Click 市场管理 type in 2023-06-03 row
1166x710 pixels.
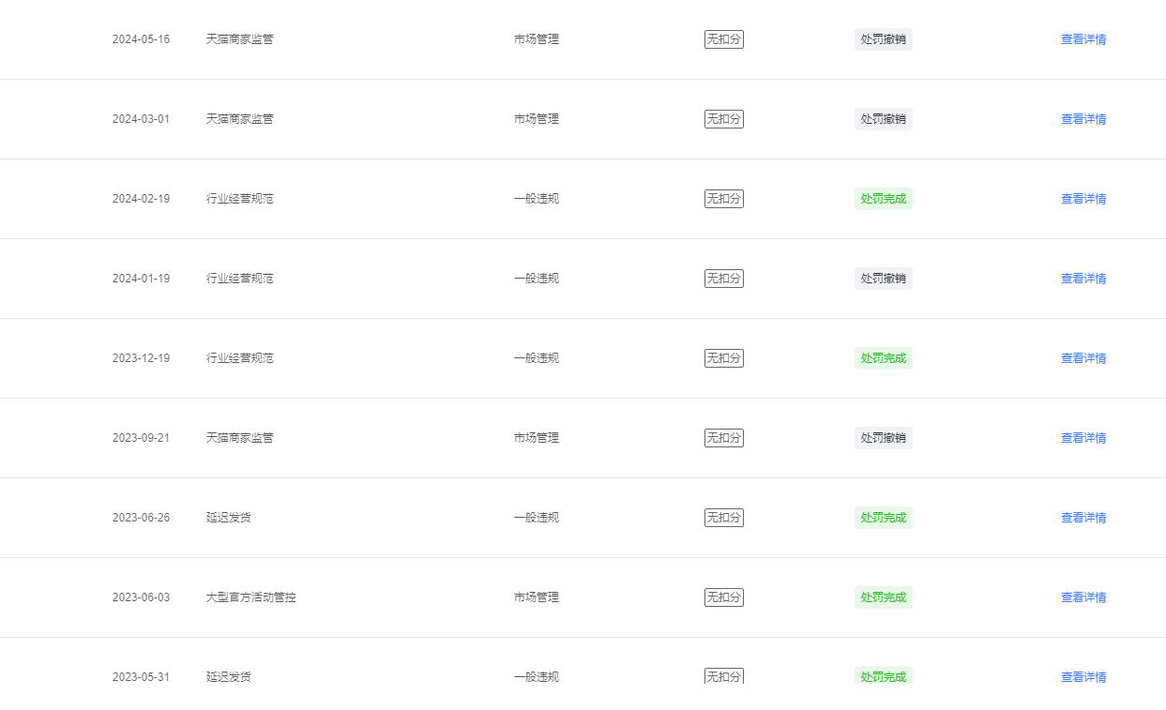pos(537,597)
